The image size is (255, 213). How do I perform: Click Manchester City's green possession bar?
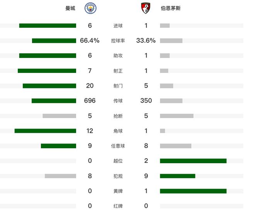54,41
